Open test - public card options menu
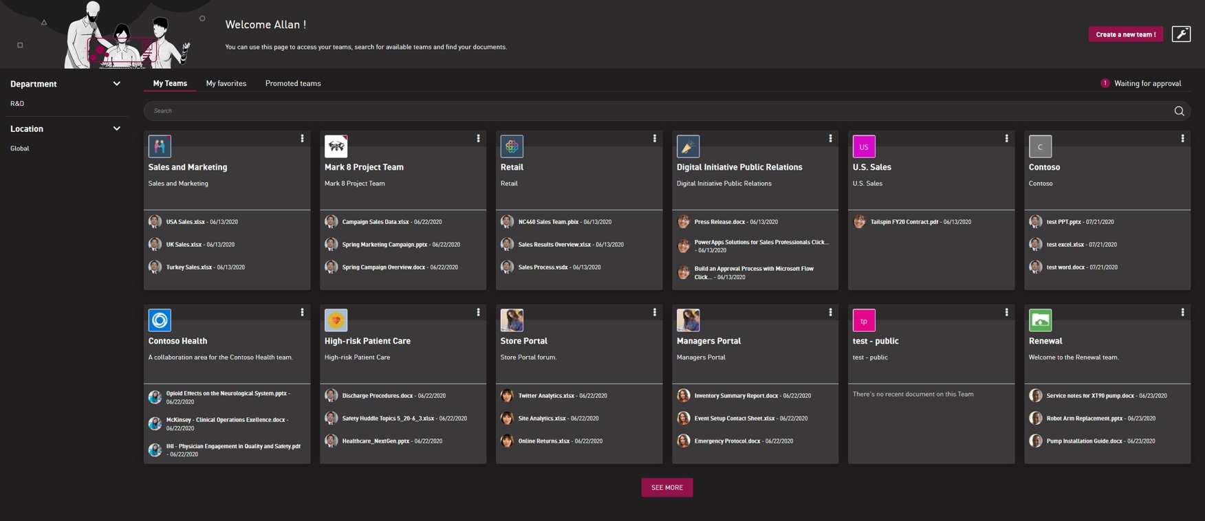The width and height of the screenshot is (1205, 521). (x=1006, y=312)
